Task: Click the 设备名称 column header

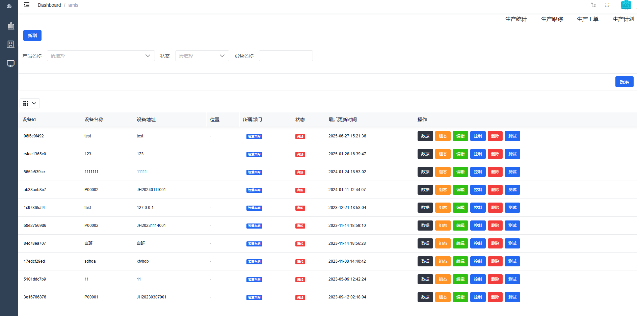Action: pos(94,120)
